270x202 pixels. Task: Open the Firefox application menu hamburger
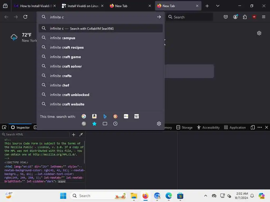coord(264,17)
